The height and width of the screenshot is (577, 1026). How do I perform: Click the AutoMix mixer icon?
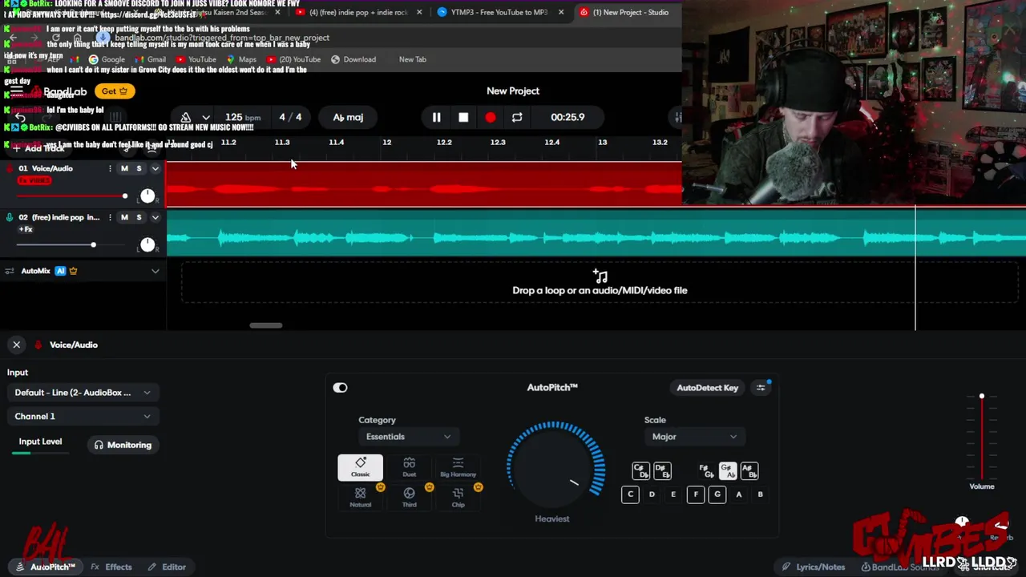(x=10, y=271)
